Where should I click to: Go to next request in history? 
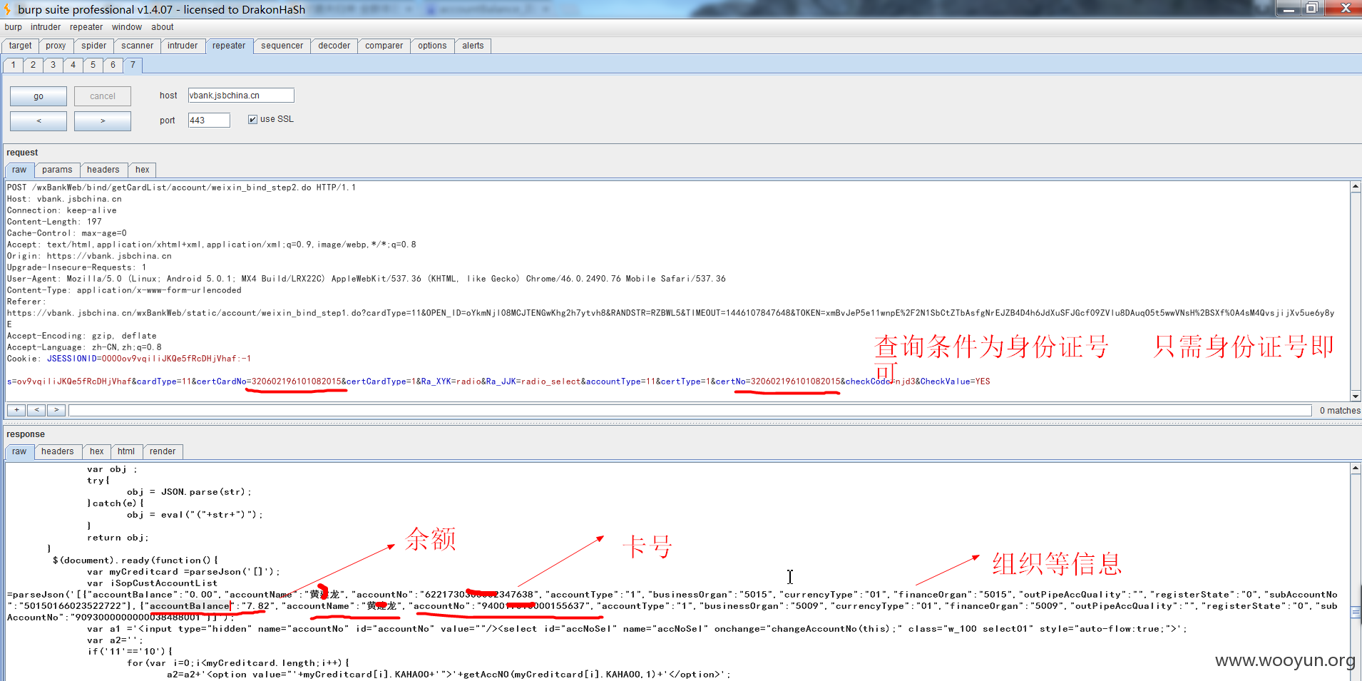(x=103, y=121)
